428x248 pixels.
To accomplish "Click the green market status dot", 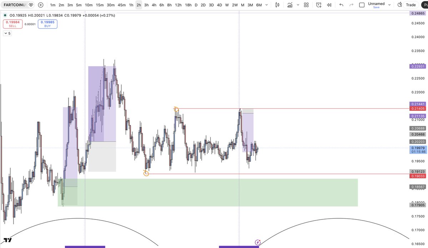I will pyautogui.click(x=5, y=15).
